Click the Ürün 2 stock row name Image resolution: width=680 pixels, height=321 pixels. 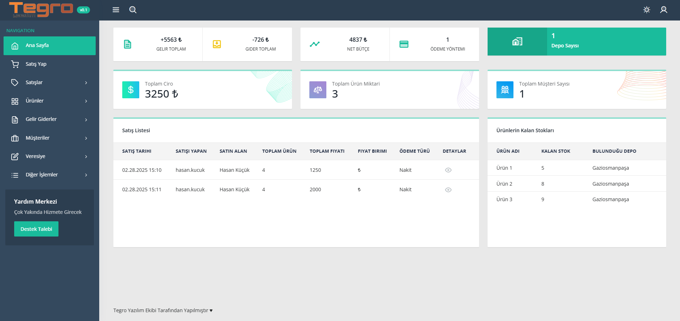click(504, 184)
